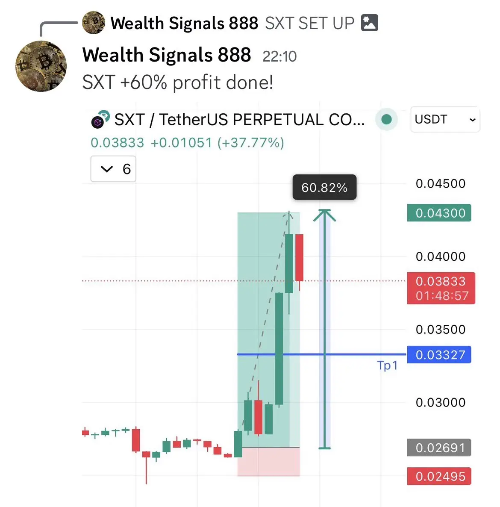
Task: Open the large Bitcoin coins profile avatar
Action: [x=41, y=66]
